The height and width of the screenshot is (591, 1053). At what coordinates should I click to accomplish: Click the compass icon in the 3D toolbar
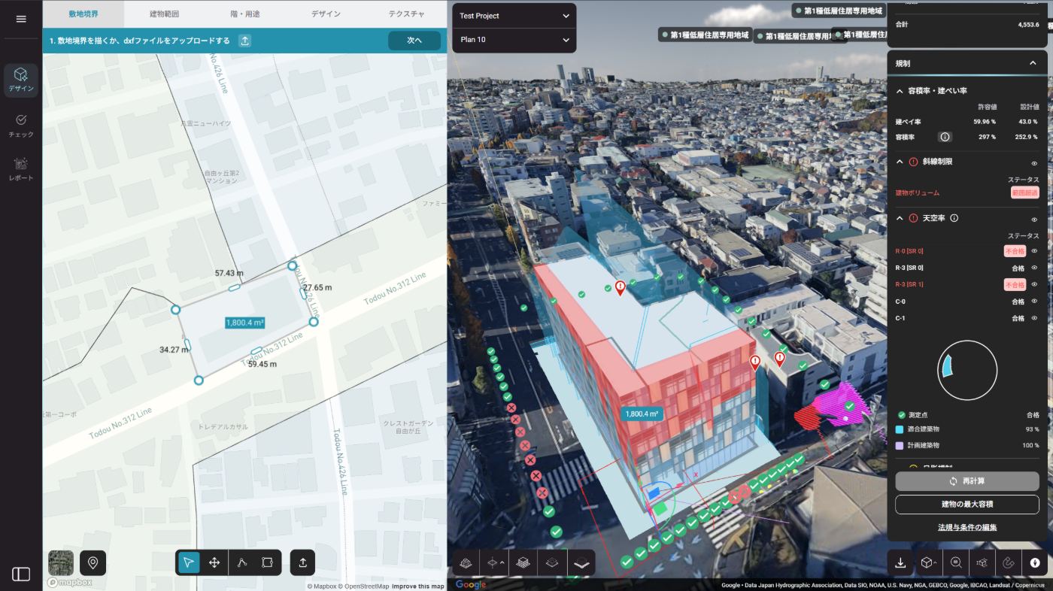coord(1035,562)
